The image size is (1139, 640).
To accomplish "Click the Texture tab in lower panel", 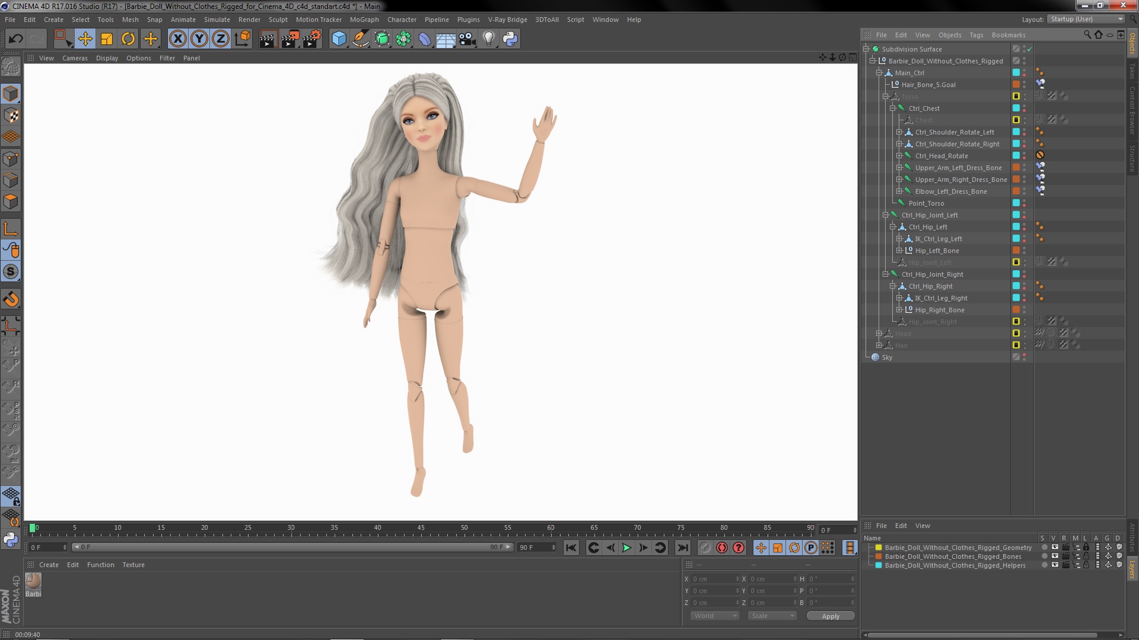I will tap(133, 564).
